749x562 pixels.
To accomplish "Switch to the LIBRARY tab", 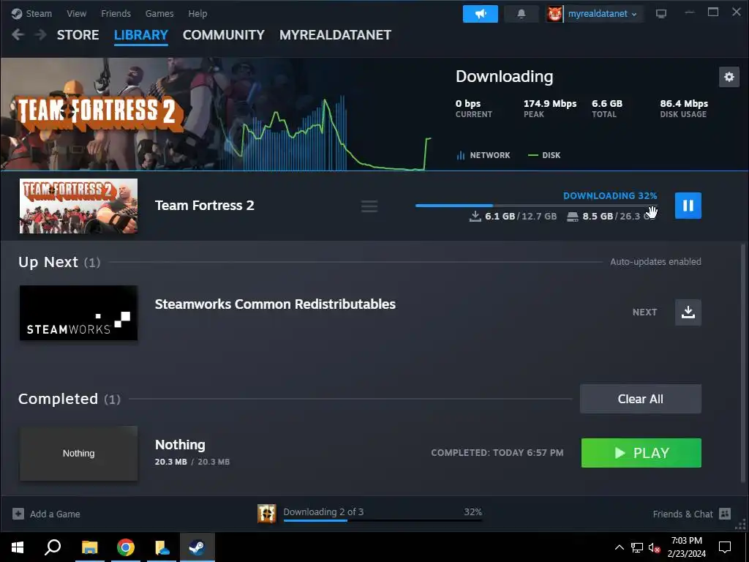I will pos(141,35).
